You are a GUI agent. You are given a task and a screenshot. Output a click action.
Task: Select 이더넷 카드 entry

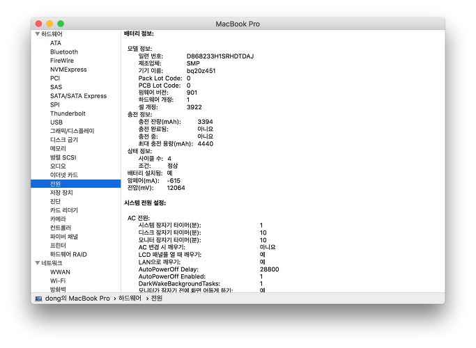click(x=63, y=175)
